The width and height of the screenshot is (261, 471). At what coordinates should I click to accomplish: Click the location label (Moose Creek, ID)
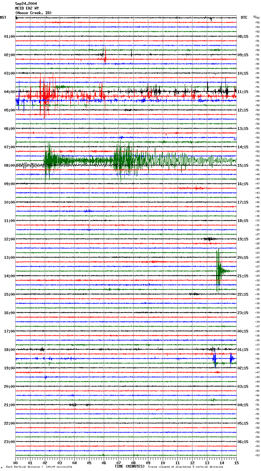coord(33,13)
